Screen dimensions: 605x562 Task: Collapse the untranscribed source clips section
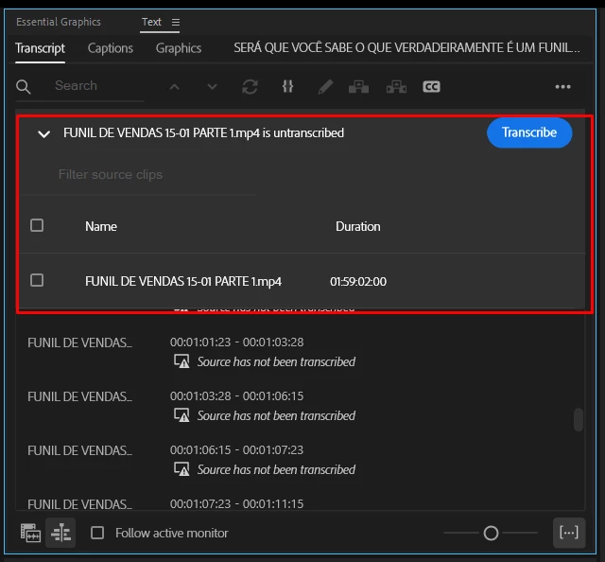point(44,134)
